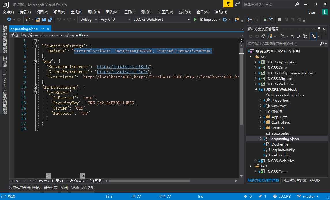Image resolution: width=330 pixels, height=200 pixels.
Task: Switch to the 类视图 tab
Action: 315,180
